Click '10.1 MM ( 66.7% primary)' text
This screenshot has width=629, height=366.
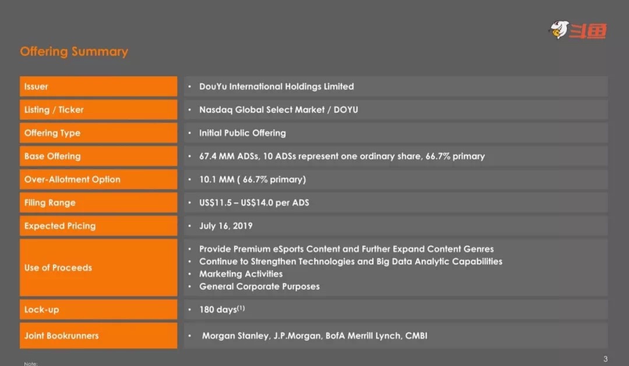[x=252, y=180]
